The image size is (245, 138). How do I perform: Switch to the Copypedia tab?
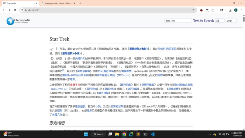[20, 3]
